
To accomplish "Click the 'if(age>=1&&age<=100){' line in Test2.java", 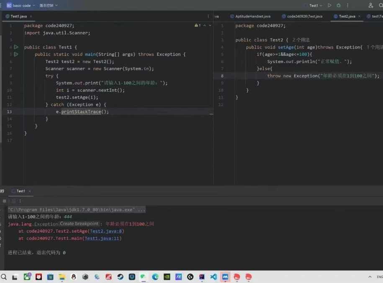I will pyautogui.click(x=284, y=55).
